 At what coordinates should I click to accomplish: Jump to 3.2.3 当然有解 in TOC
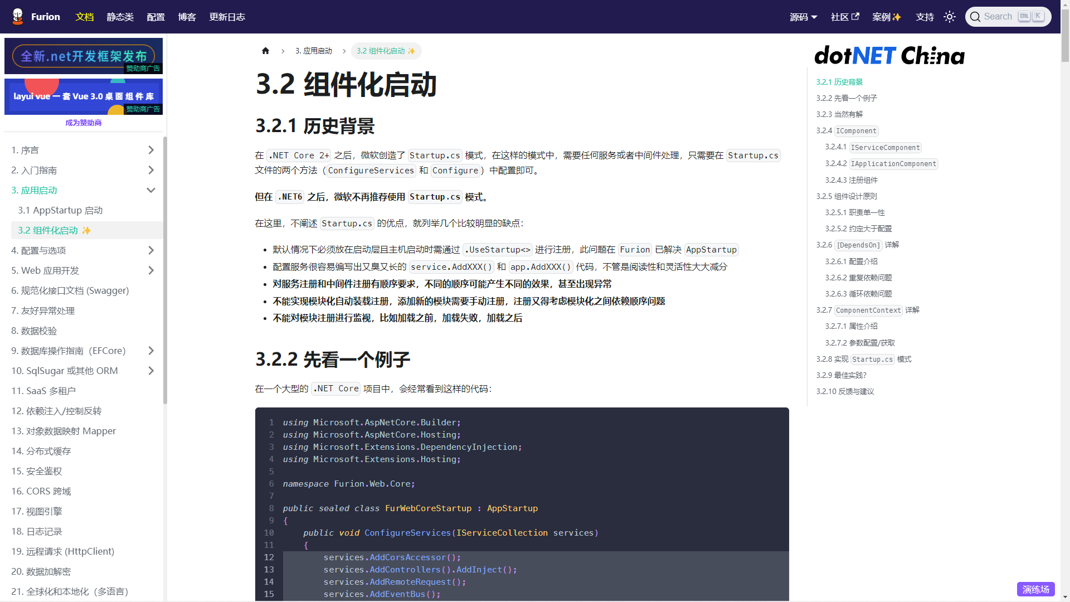pos(839,114)
